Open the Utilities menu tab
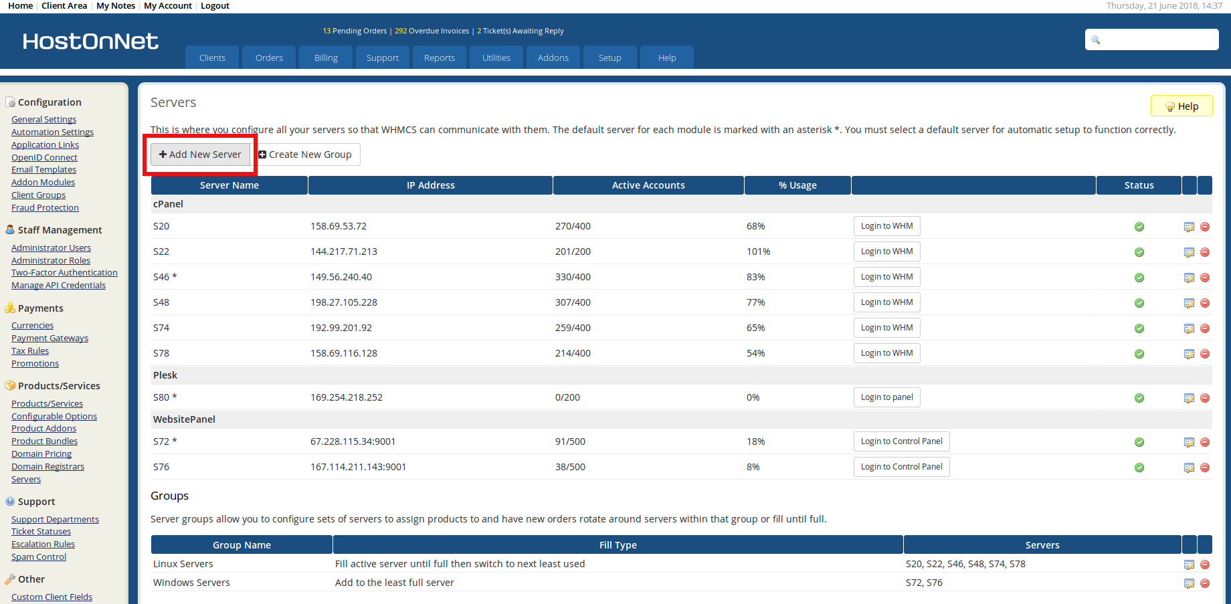 pos(496,58)
